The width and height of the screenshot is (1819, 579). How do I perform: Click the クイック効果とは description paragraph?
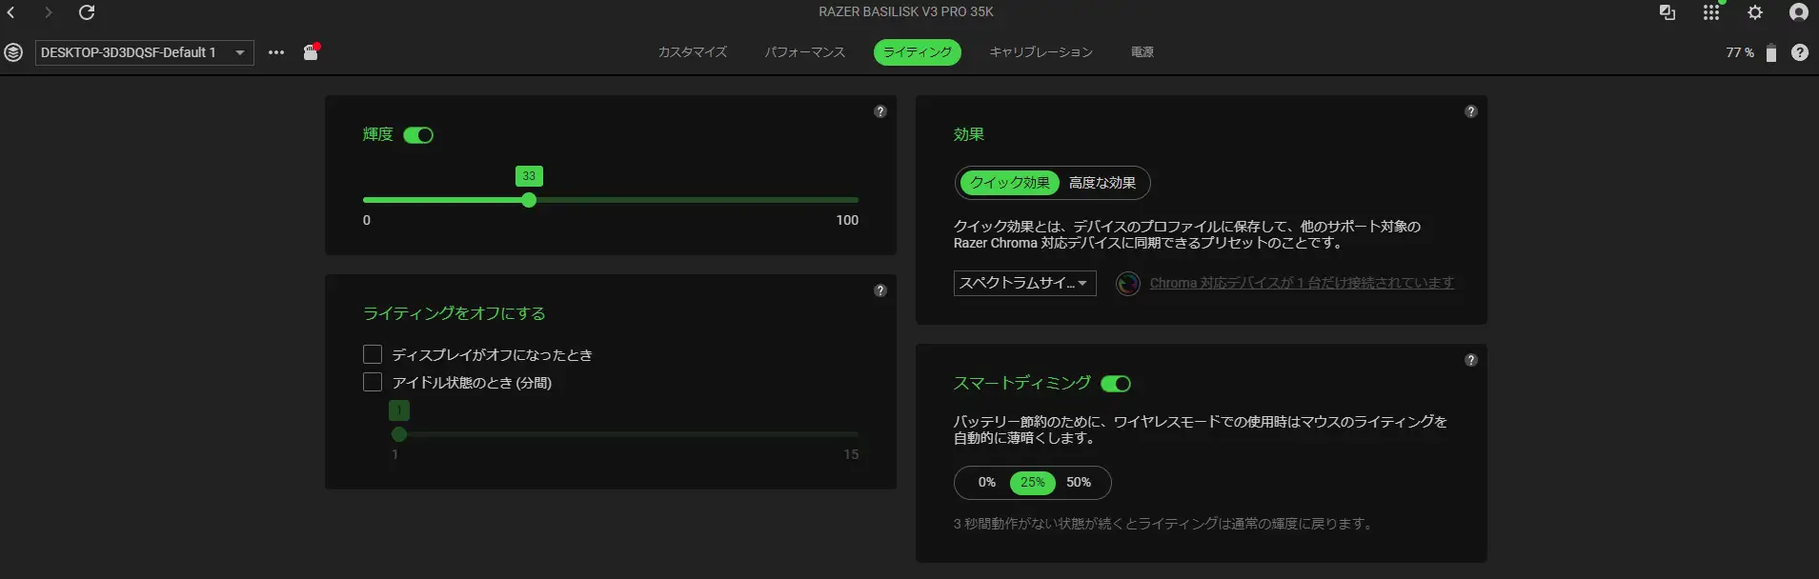(x=1187, y=234)
